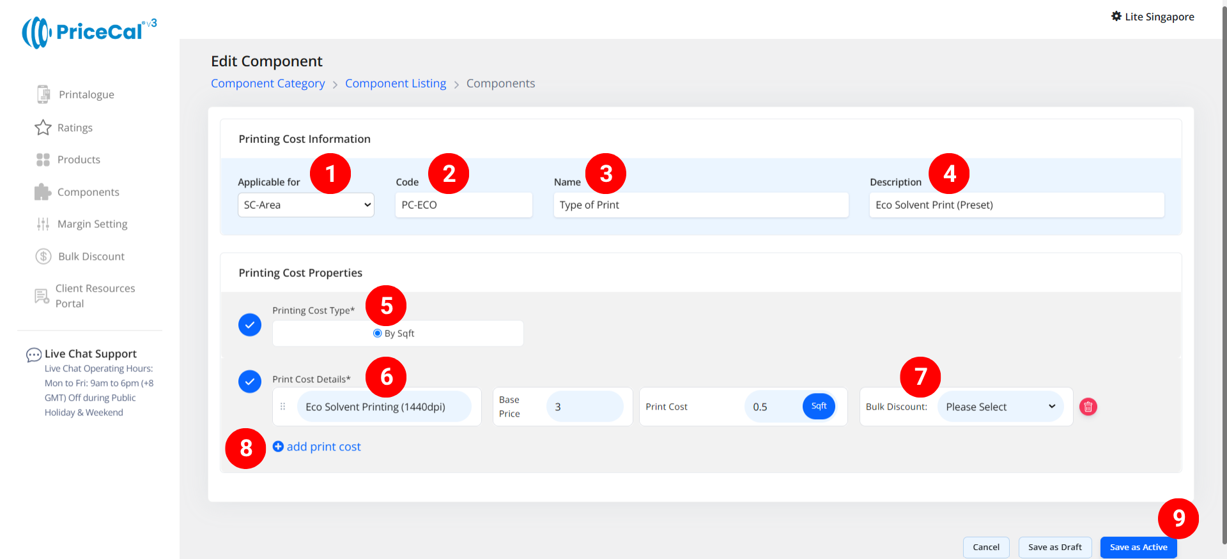Open Products via its grid icon
Screen dimensions: 1227x559
[43, 160]
